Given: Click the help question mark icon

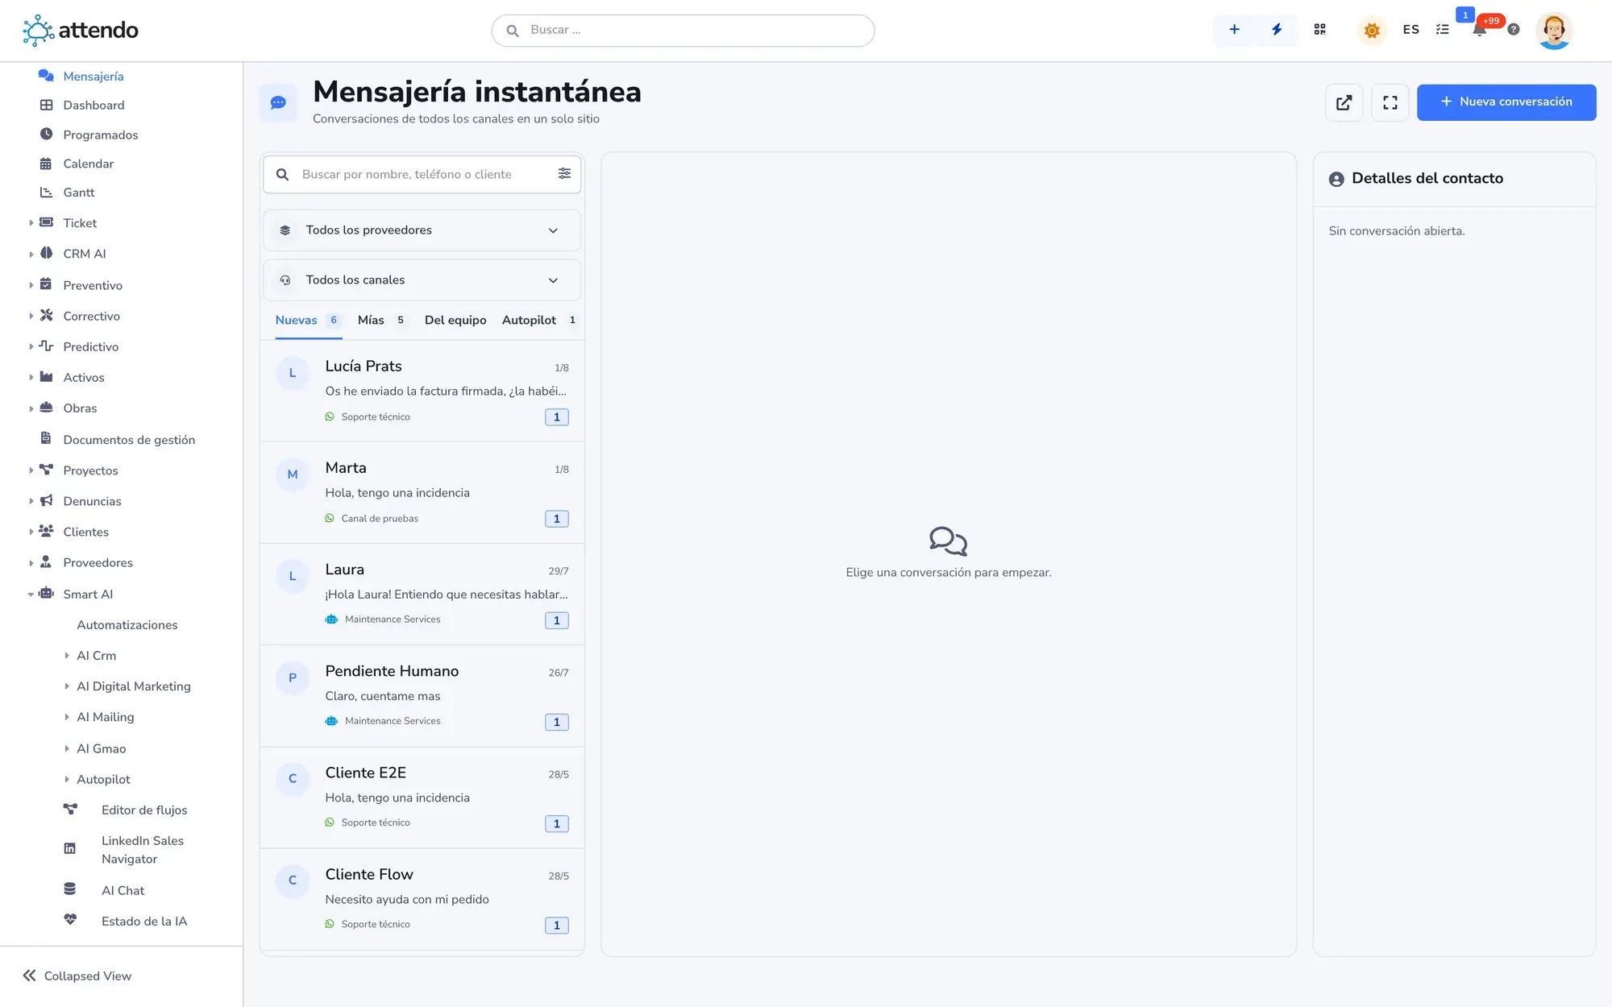Looking at the screenshot, I should pos(1514,30).
